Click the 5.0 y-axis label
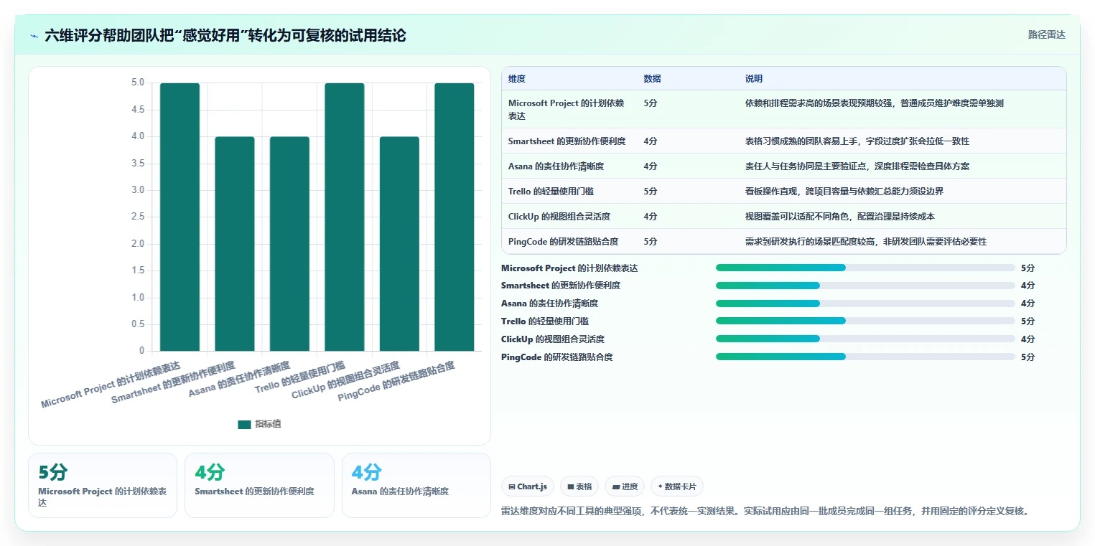 click(x=137, y=83)
